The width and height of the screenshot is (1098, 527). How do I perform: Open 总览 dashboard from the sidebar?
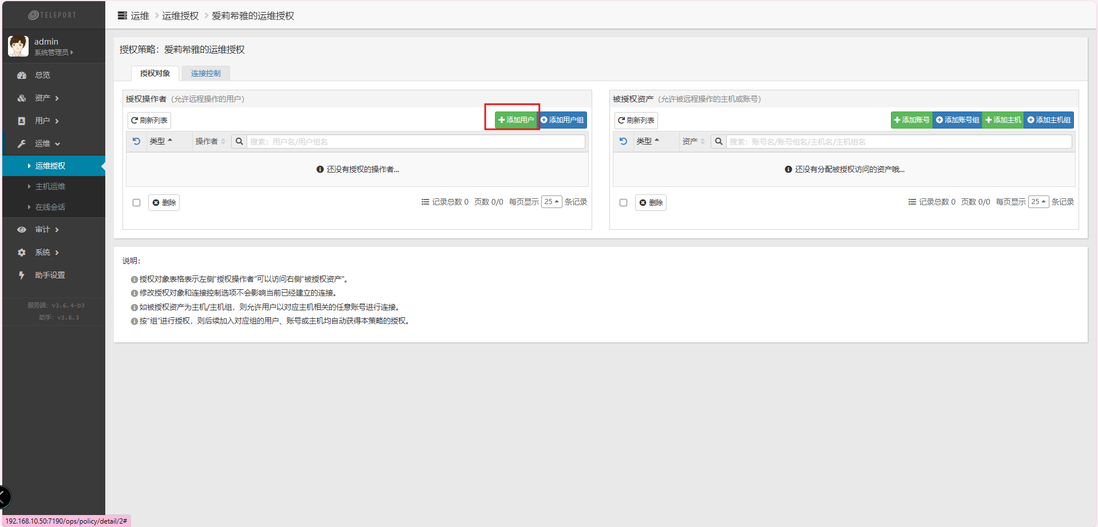click(42, 75)
